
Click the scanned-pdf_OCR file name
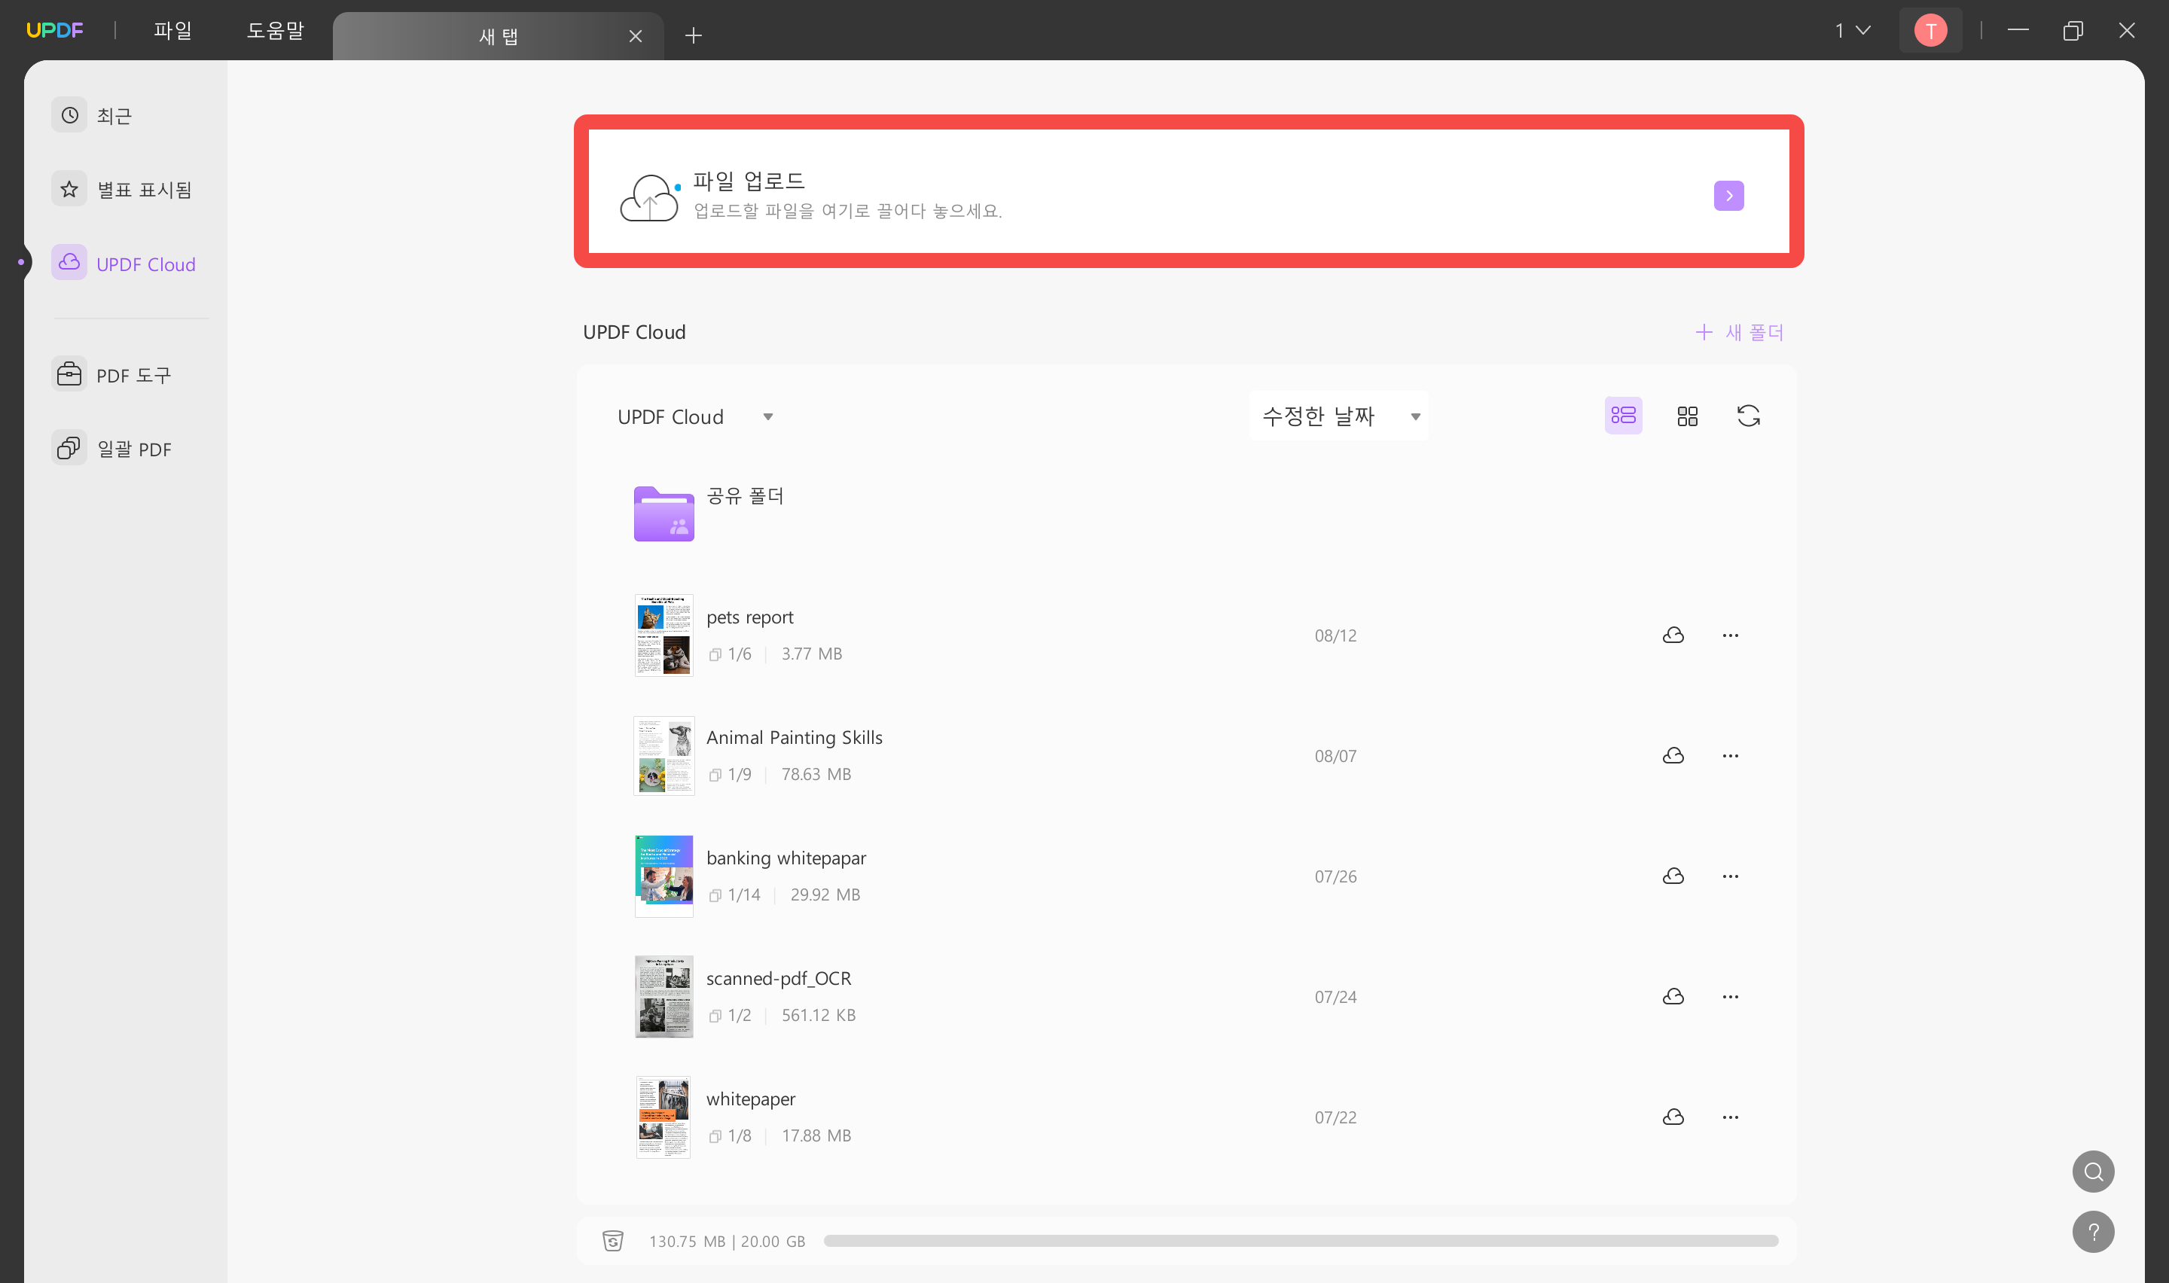pyautogui.click(x=778, y=979)
